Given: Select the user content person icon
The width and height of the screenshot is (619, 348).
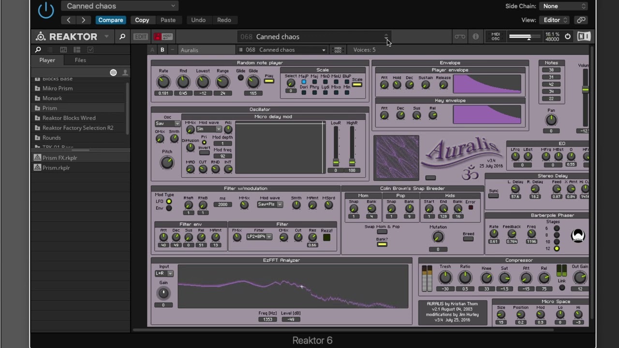Looking at the screenshot, I should click(x=125, y=72).
